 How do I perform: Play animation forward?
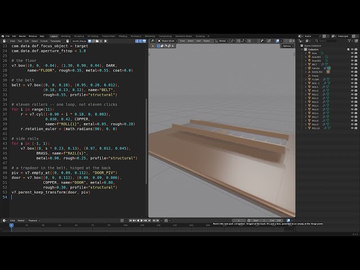[142, 220]
